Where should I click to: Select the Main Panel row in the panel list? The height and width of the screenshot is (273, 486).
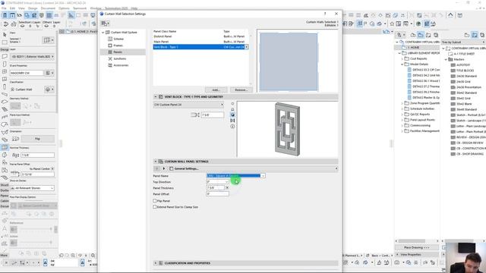click(x=200, y=42)
